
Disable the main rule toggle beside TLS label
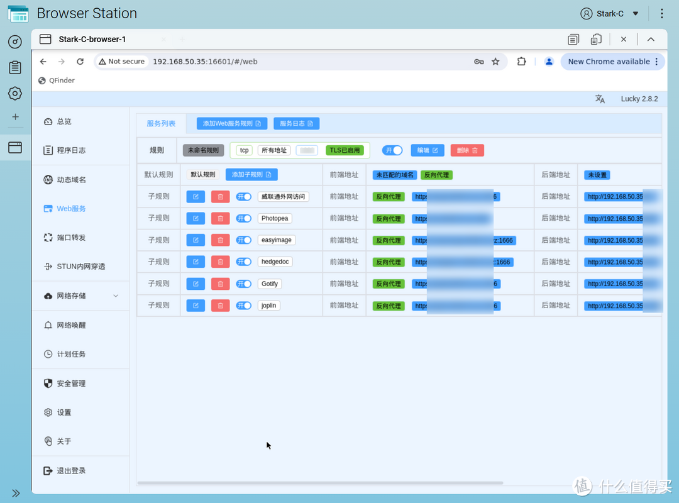click(x=392, y=150)
